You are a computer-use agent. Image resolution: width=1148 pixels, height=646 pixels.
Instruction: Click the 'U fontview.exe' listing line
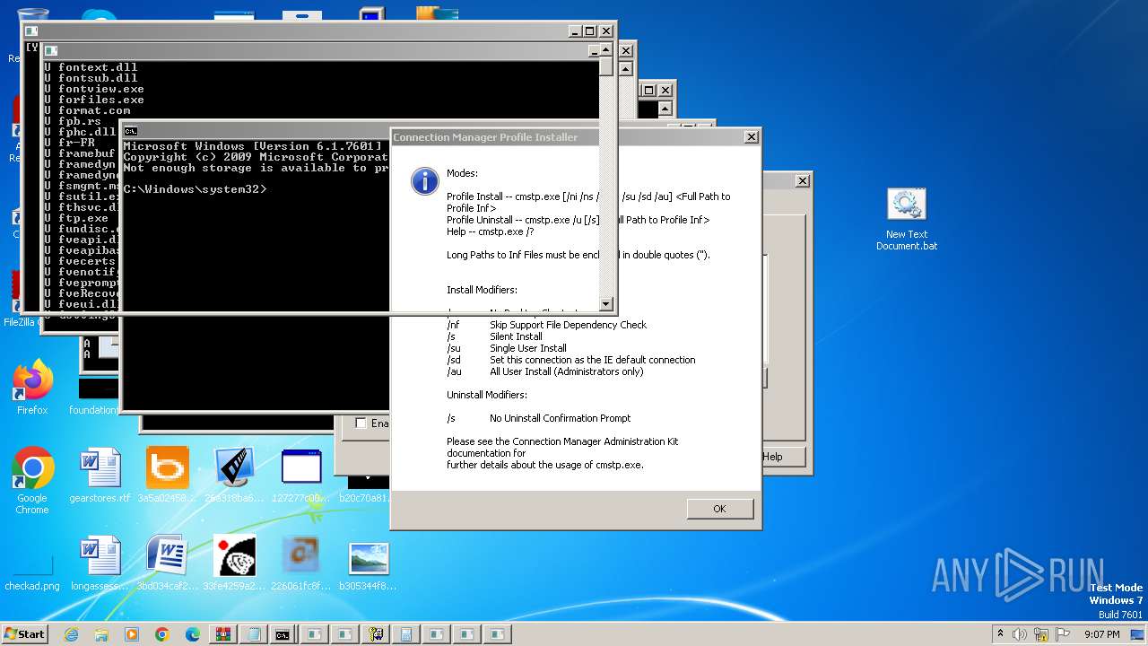point(94,89)
